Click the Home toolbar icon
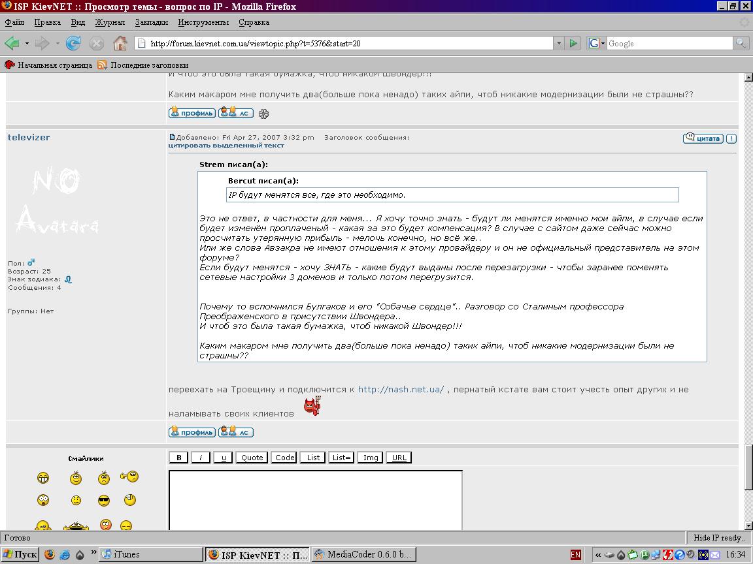Screen dimensions: 753x564 point(120,44)
